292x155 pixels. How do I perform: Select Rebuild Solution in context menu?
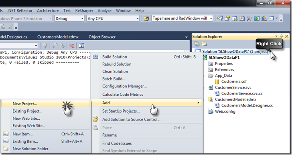point(147,64)
